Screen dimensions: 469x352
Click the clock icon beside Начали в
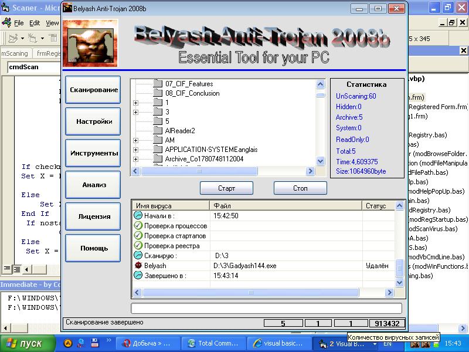click(x=138, y=216)
